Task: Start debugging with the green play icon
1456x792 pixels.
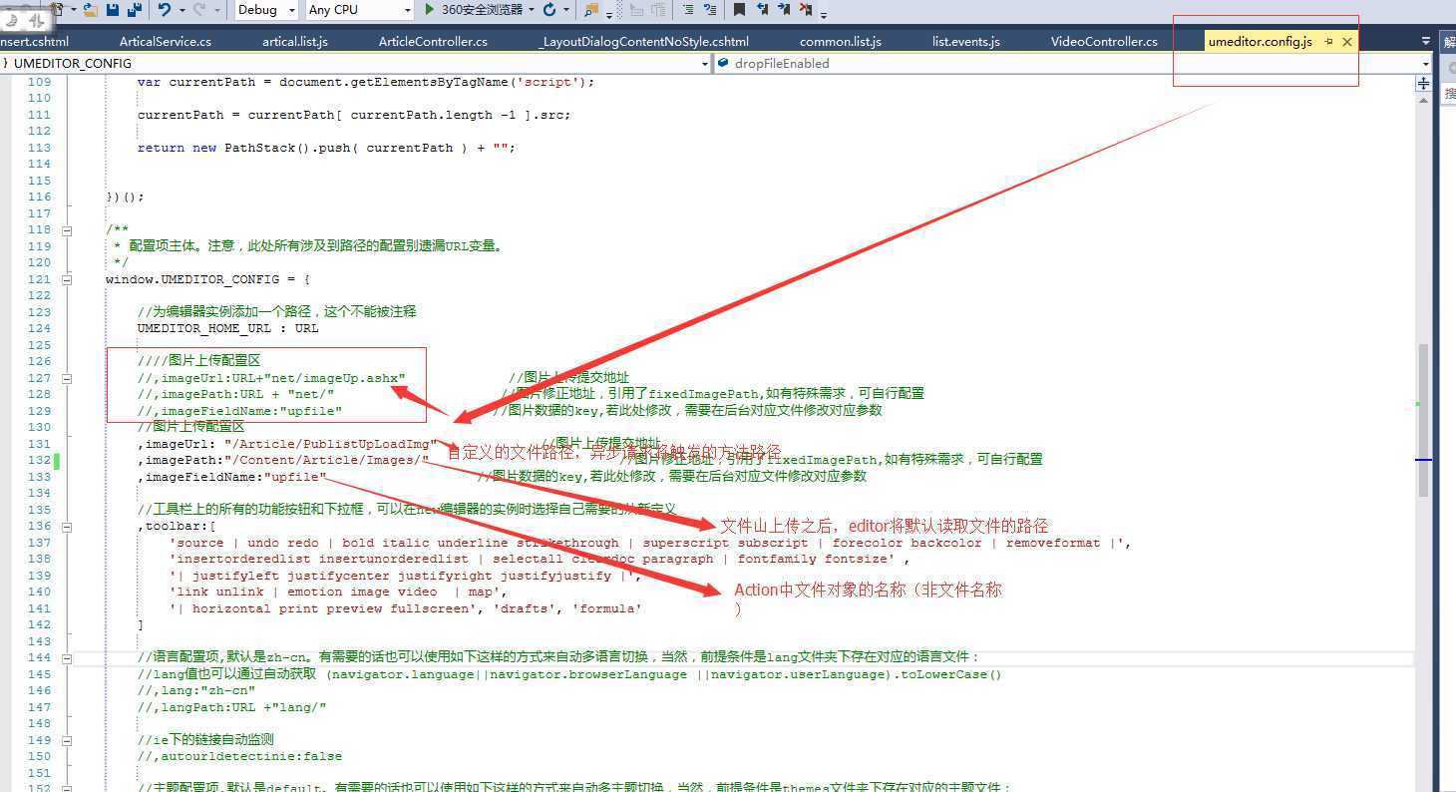Action: (429, 9)
